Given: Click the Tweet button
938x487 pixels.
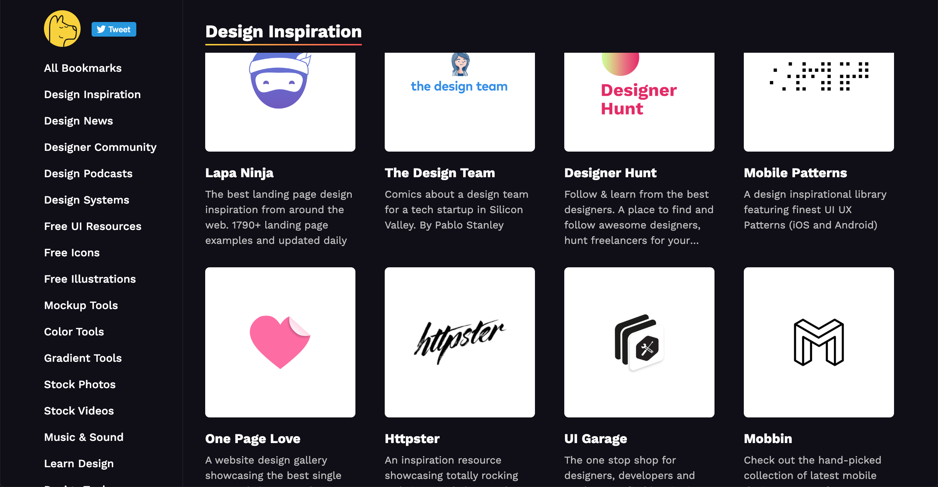Looking at the screenshot, I should coord(114,30).
